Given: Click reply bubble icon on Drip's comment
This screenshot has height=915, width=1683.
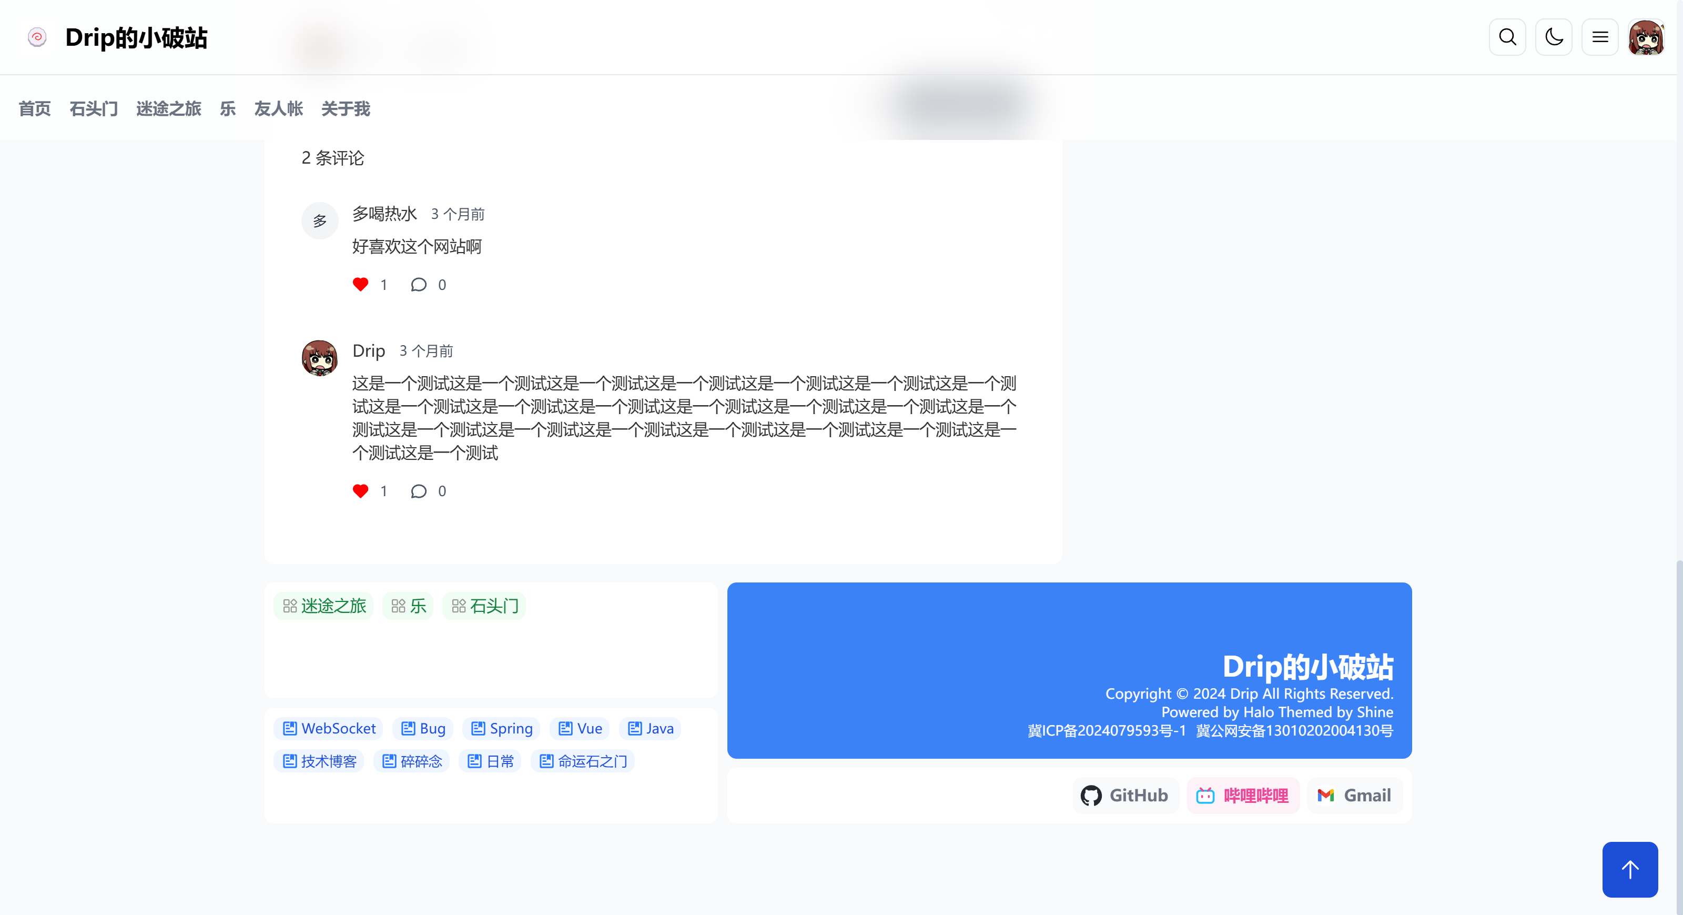Looking at the screenshot, I should click(418, 491).
